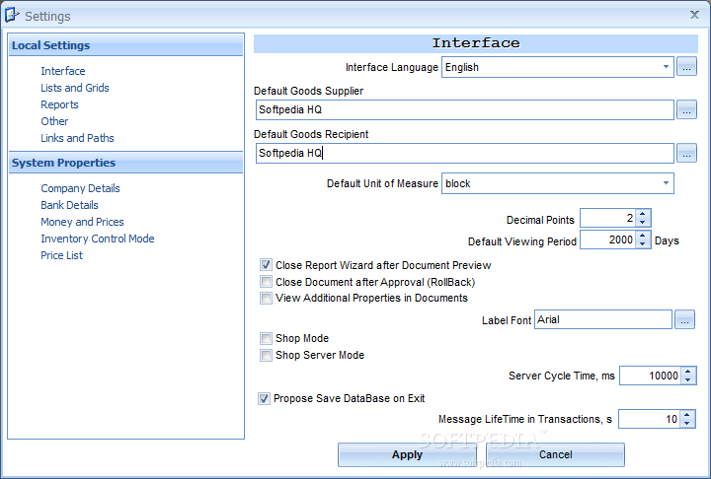The height and width of the screenshot is (479, 711).
Task: Browse for Default Goods Supplier via ellipsis button
Action: click(686, 110)
